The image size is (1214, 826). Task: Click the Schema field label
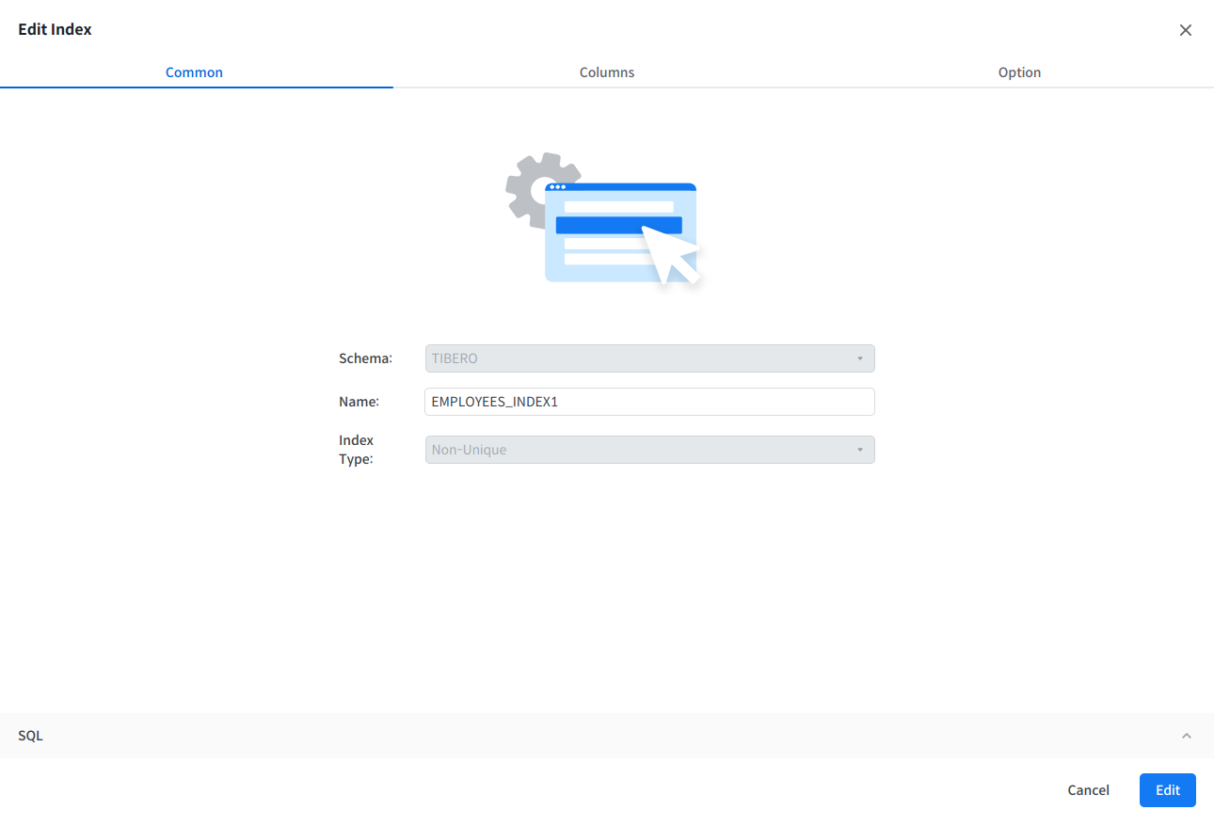point(365,358)
